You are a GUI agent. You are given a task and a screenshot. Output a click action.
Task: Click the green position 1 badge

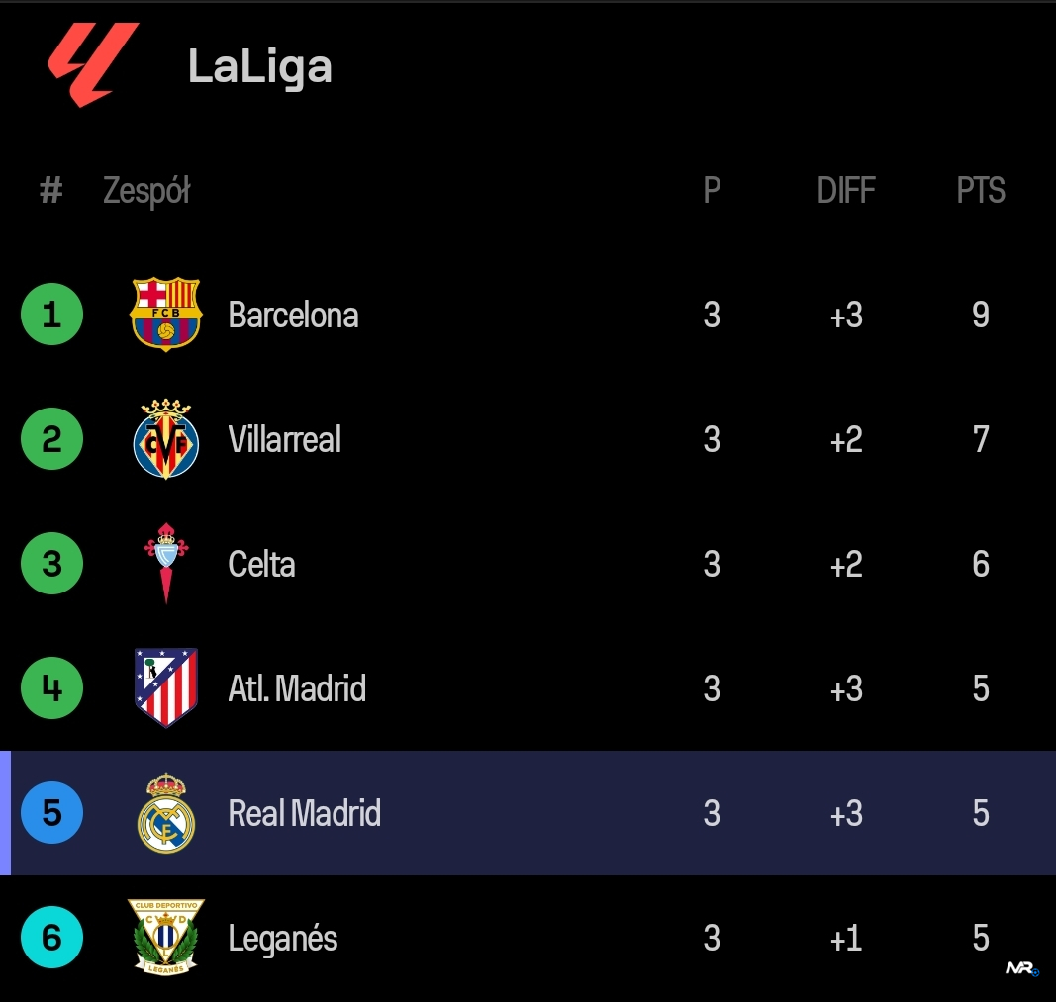coord(51,315)
